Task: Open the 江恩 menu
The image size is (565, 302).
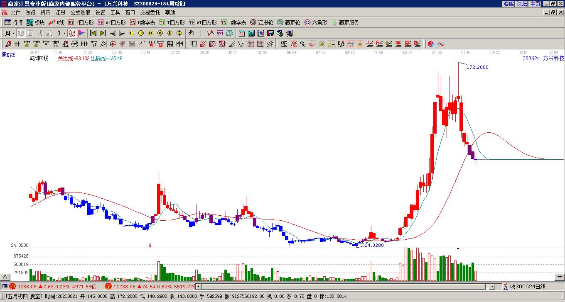Action: click(60, 12)
